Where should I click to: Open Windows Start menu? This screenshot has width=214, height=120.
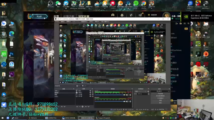point(2,118)
